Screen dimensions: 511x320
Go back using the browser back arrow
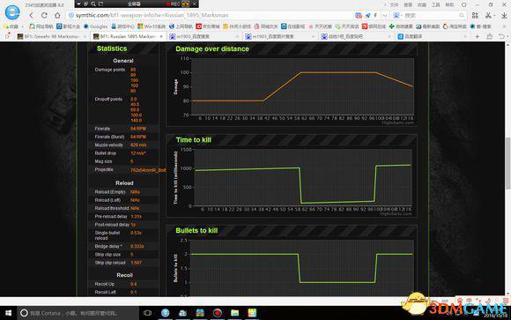pyautogui.click(x=32, y=15)
